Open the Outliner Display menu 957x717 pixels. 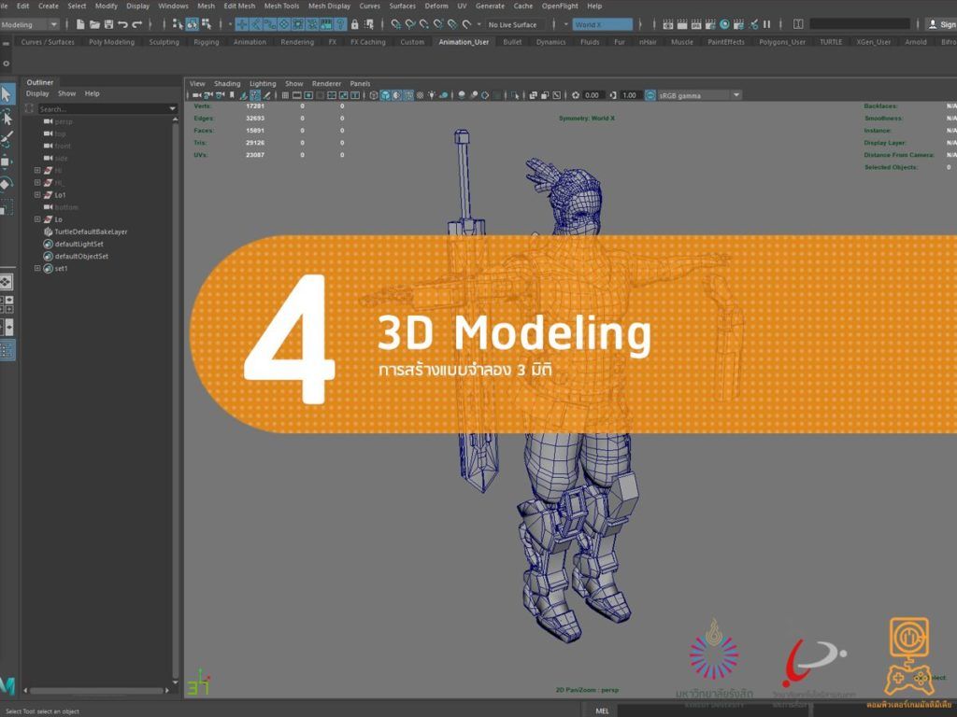coord(37,94)
